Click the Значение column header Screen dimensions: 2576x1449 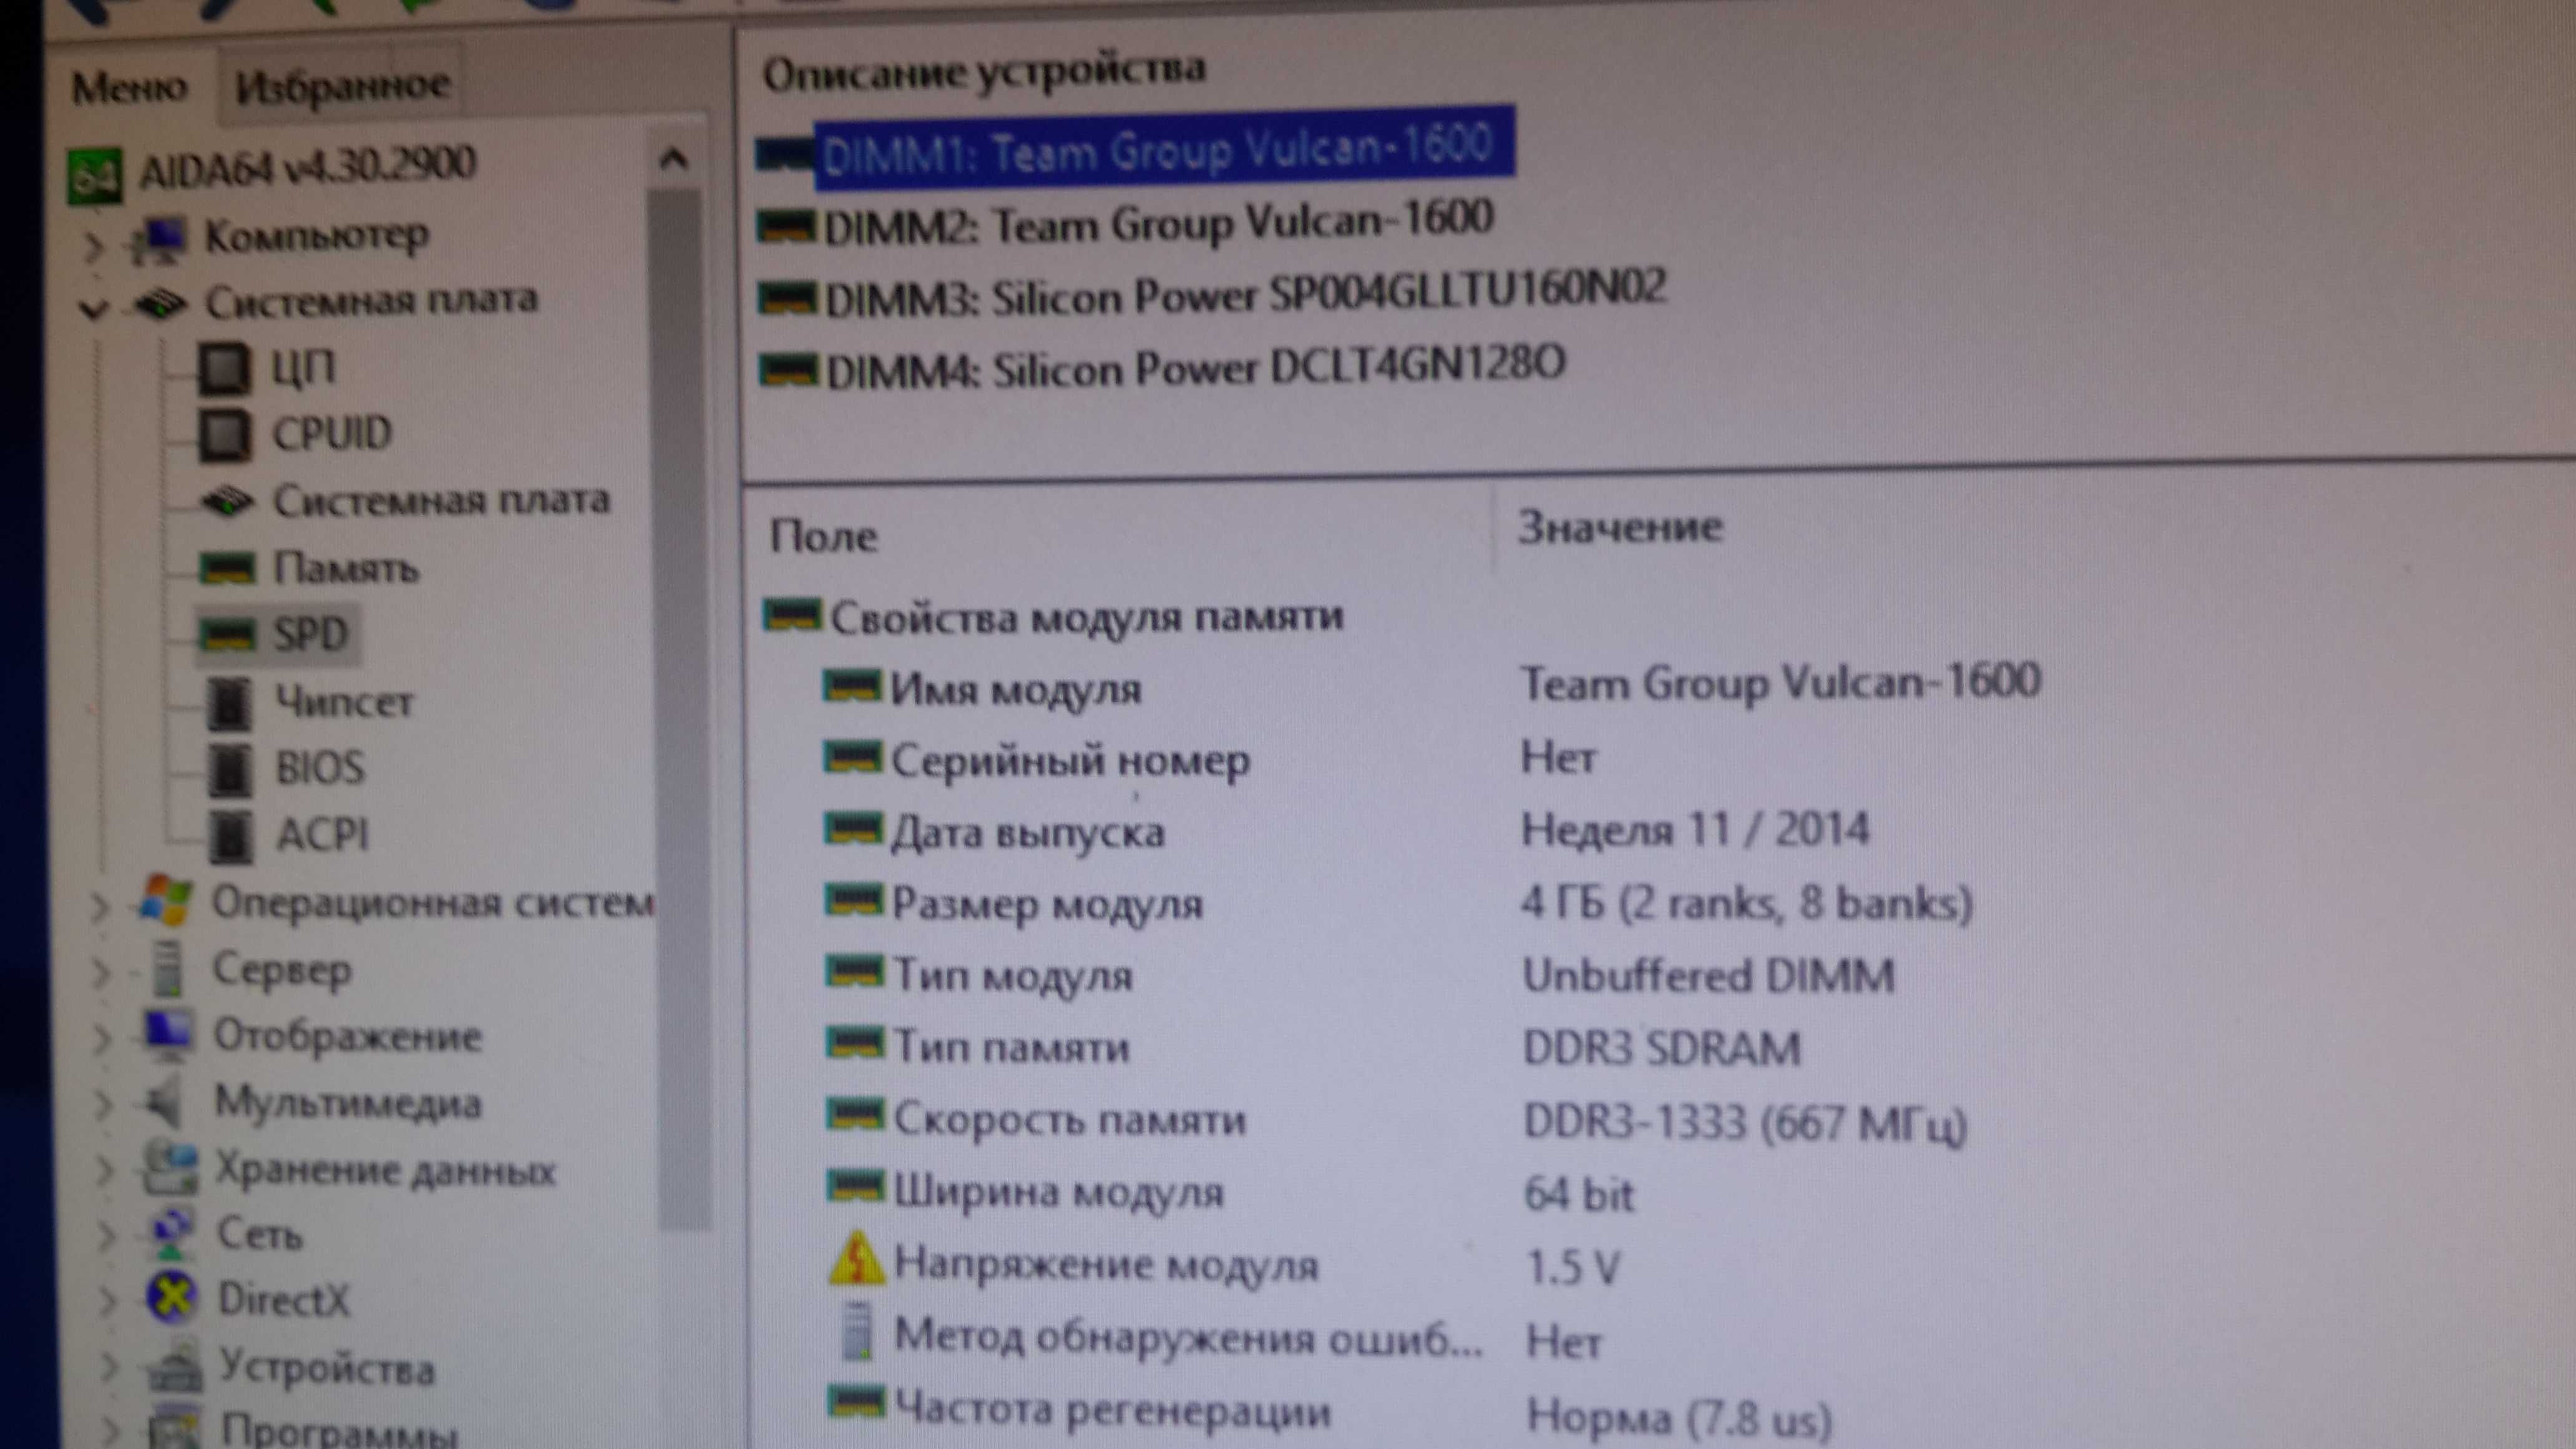[x=1620, y=527]
